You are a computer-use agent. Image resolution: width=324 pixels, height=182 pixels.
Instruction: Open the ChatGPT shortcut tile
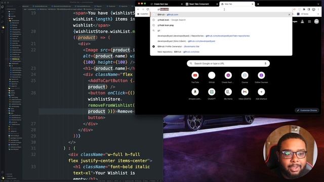[212, 94]
